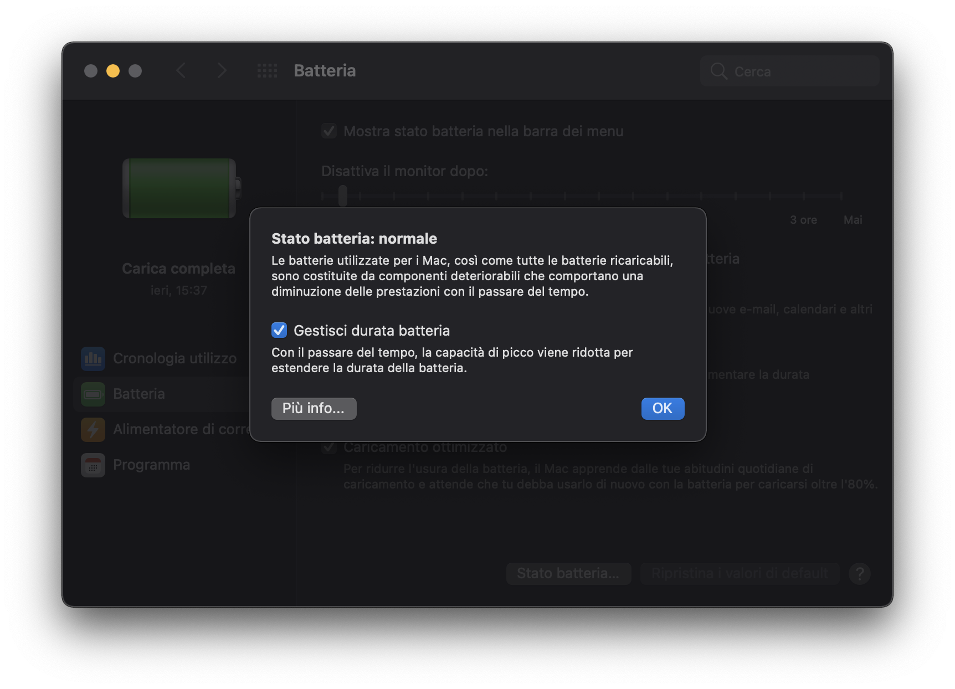Click the 'Carica completa' status text

[x=178, y=269]
